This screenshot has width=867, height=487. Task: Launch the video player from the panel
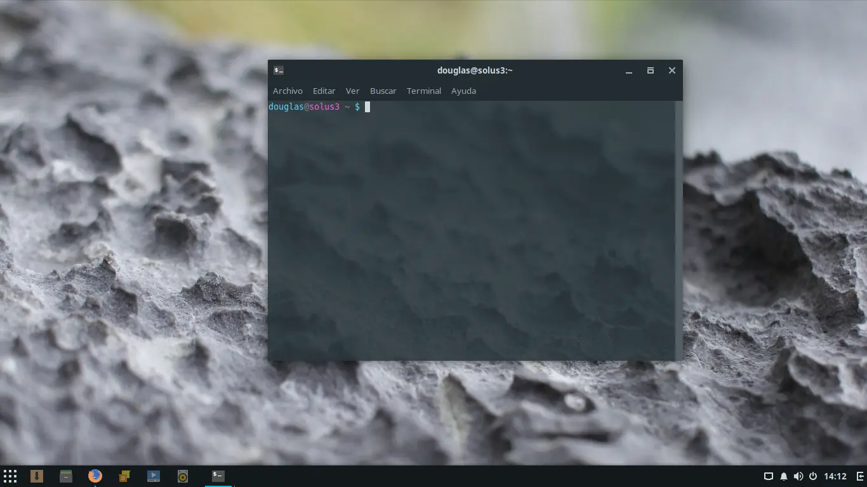[x=154, y=476]
